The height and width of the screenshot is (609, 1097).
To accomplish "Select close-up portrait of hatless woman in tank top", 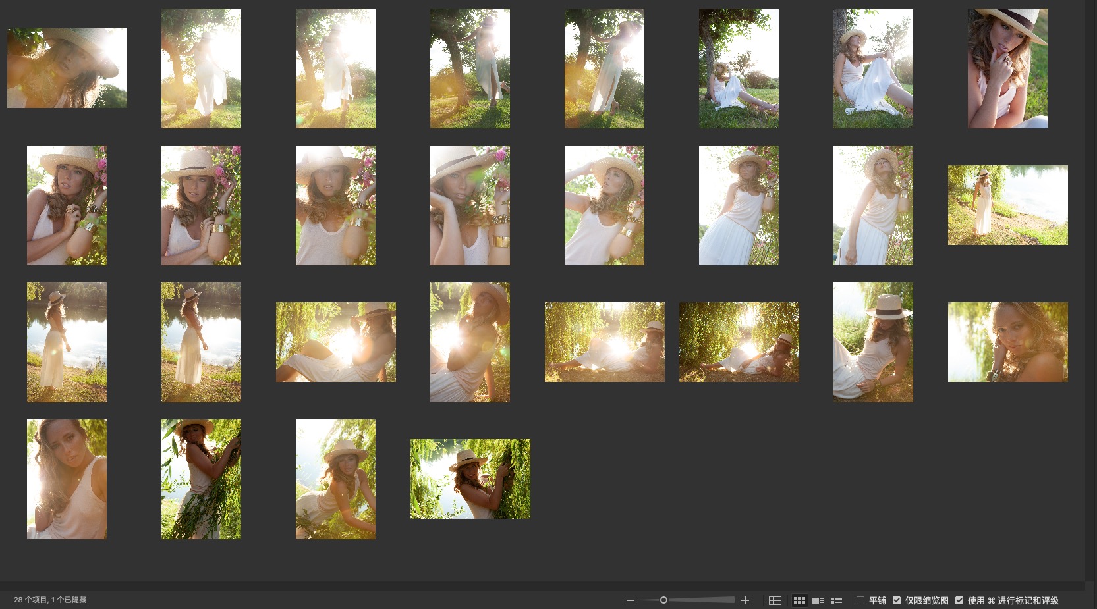I will pos(67,479).
